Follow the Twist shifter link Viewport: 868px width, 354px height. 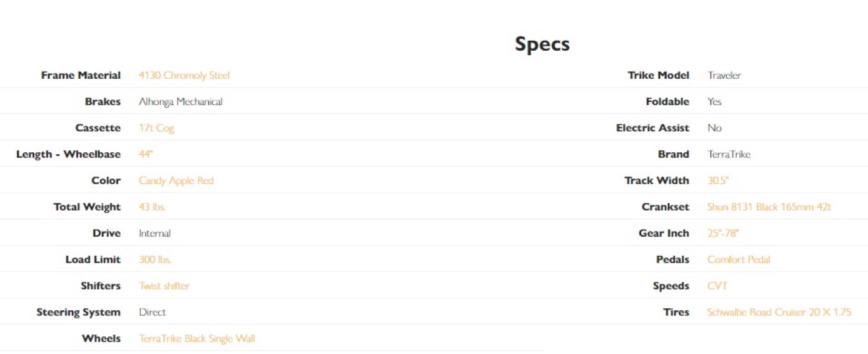(164, 286)
